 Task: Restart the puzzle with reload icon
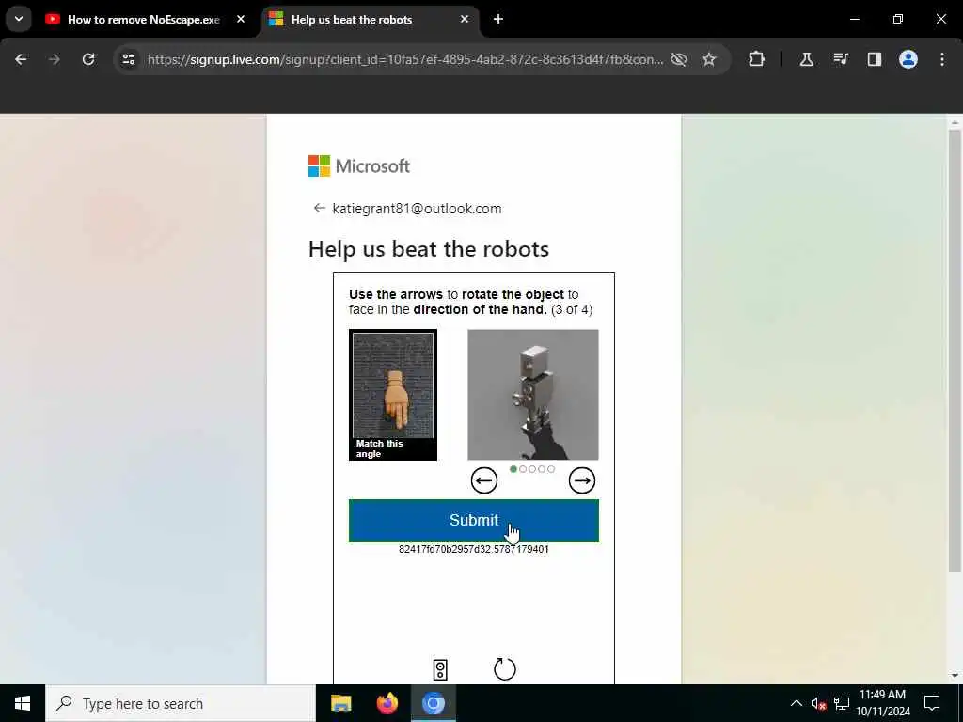[x=505, y=669]
